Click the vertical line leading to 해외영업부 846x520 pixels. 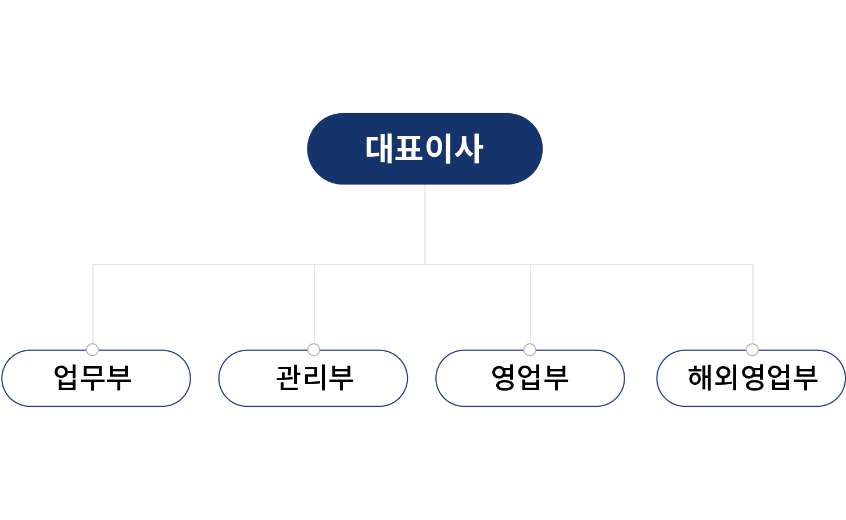coord(753,304)
